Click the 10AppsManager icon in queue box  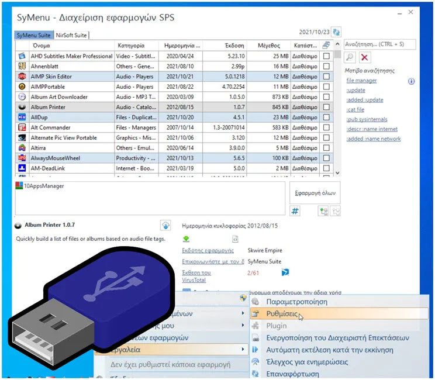[19, 185]
